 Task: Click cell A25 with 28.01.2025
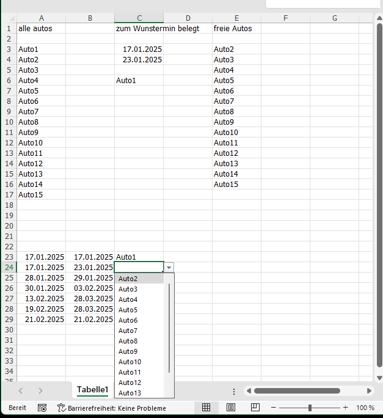pos(42,278)
